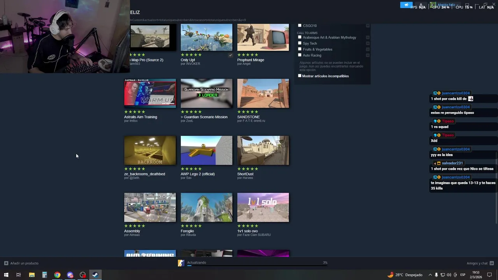Open the Map Pro (Source 2) title
Screen dimensions: 498x280
coord(146,60)
